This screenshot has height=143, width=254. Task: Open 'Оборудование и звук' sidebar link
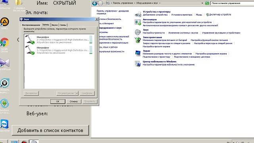point(110,28)
